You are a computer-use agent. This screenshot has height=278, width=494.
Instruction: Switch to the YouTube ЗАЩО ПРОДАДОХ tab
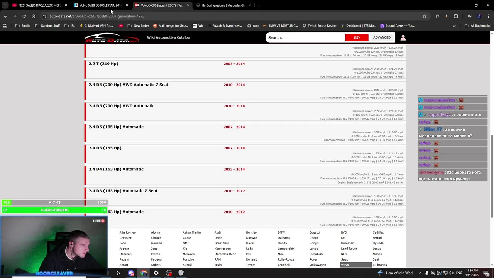(x=37, y=5)
